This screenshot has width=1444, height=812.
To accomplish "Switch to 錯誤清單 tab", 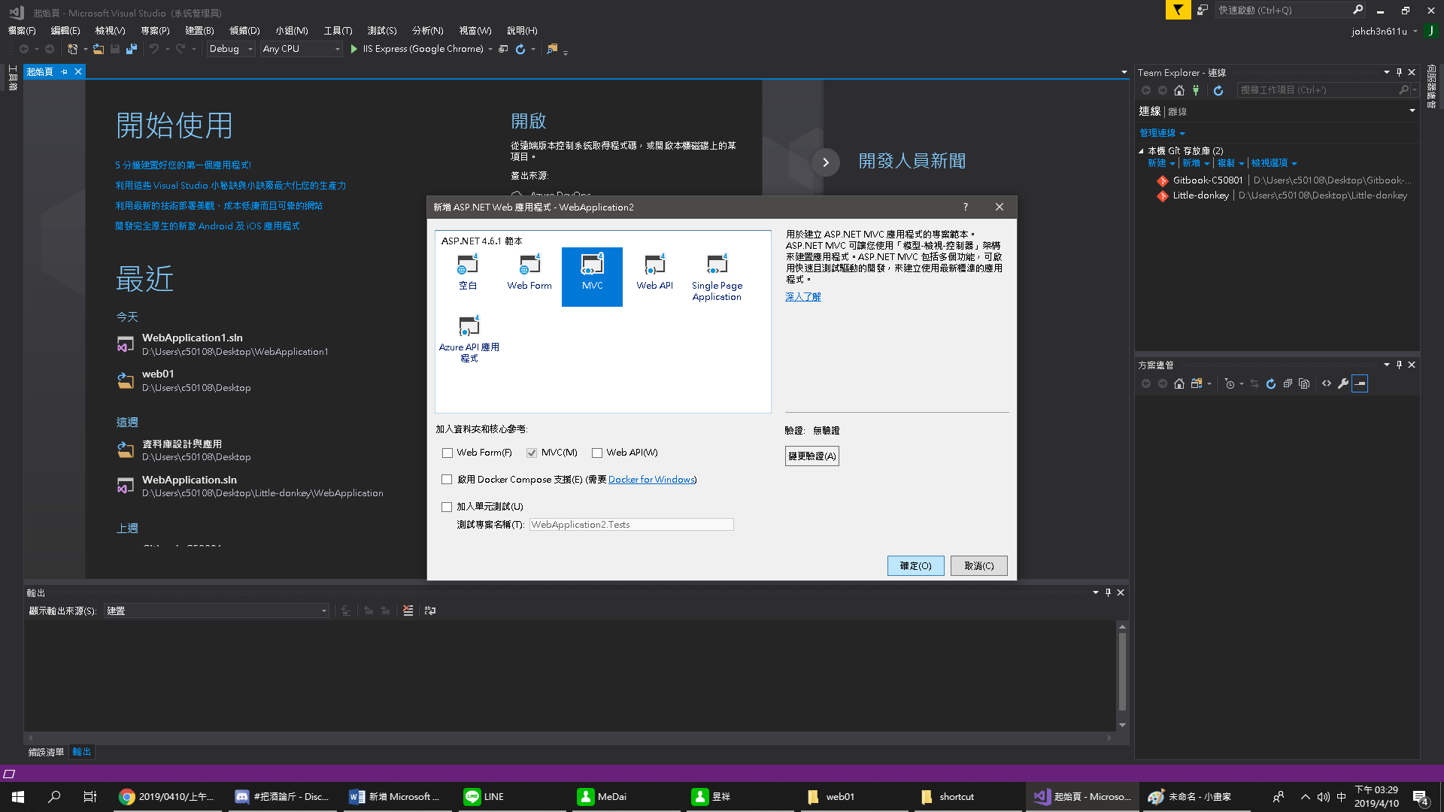I will 46,752.
